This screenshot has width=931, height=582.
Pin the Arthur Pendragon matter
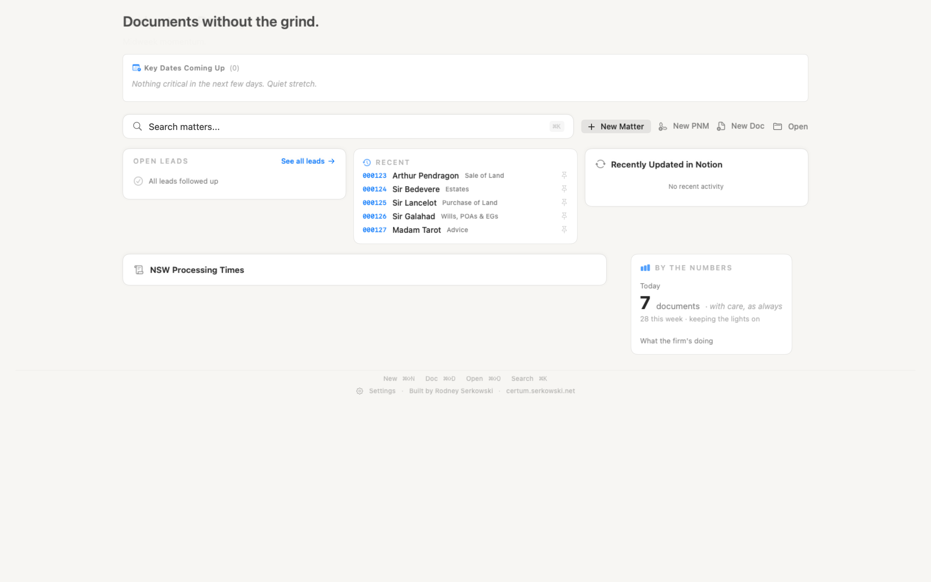point(564,175)
